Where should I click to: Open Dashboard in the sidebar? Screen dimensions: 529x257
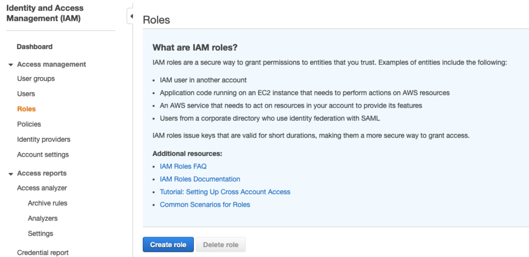pos(35,47)
